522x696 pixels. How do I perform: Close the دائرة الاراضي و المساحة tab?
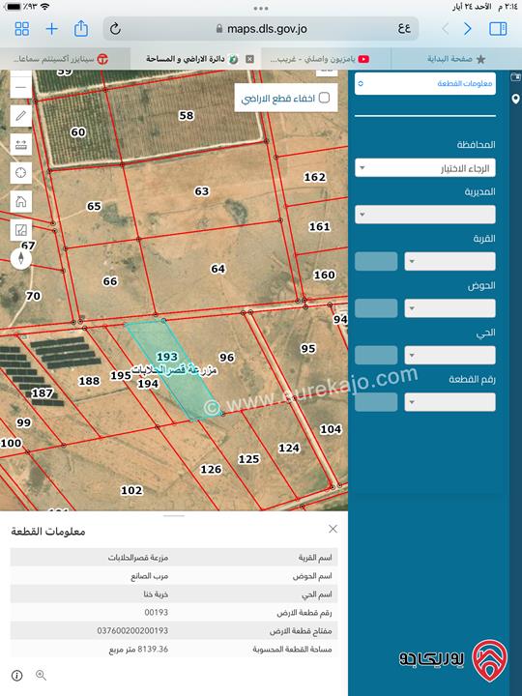250,59
